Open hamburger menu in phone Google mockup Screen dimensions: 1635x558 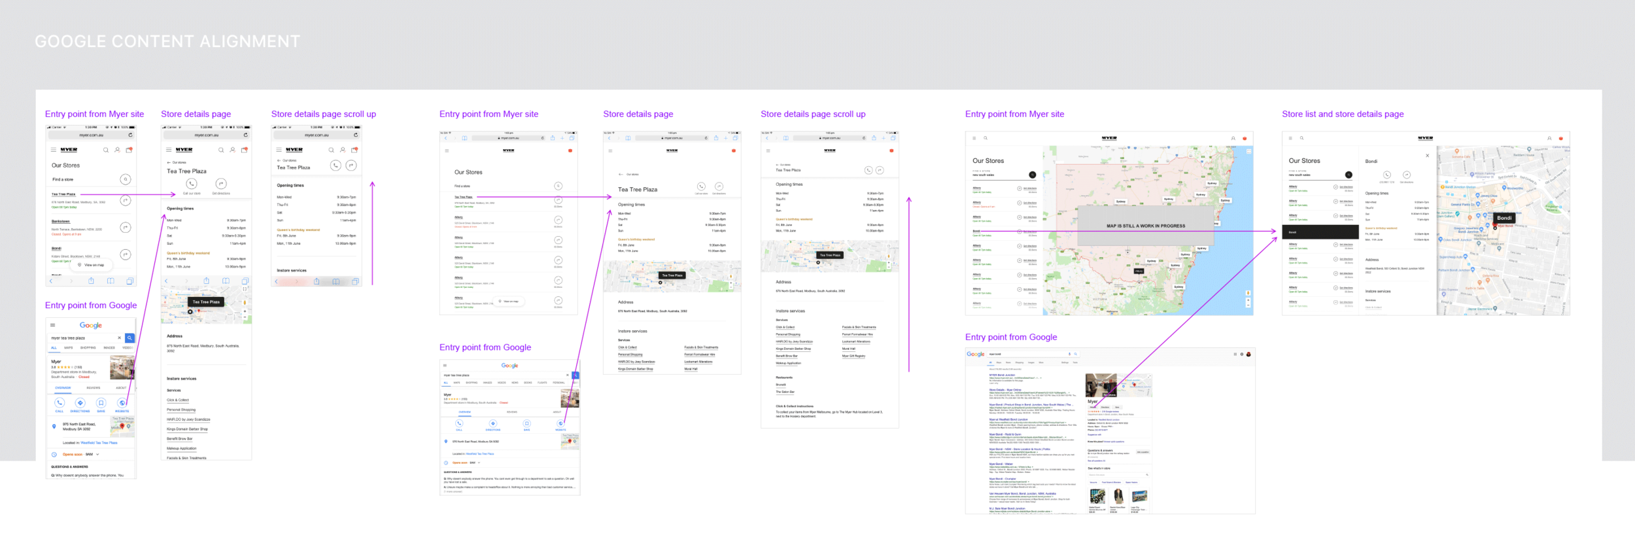click(x=53, y=325)
